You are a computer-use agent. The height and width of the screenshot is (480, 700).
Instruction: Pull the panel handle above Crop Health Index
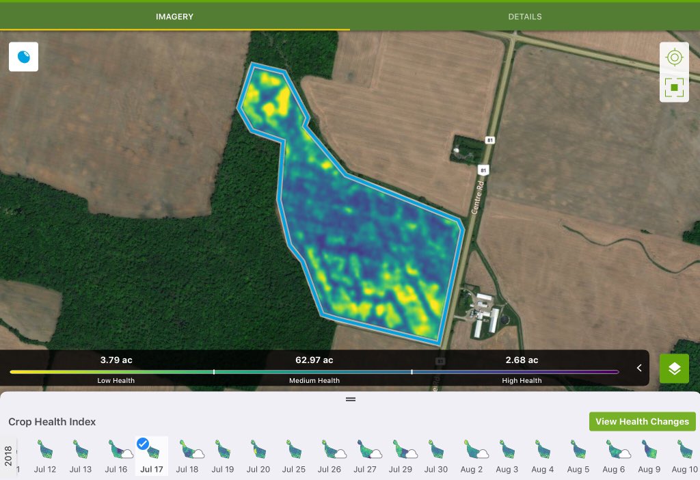pyautogui.click(x=351, y=399)
